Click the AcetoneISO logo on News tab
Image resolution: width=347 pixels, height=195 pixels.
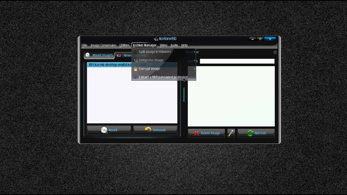click(x=119, y=55)
